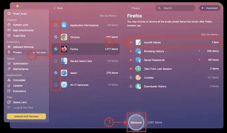Select System Junk in the sidebar
The width and height of the screenshot is (227, 133).
click(20, 25)
